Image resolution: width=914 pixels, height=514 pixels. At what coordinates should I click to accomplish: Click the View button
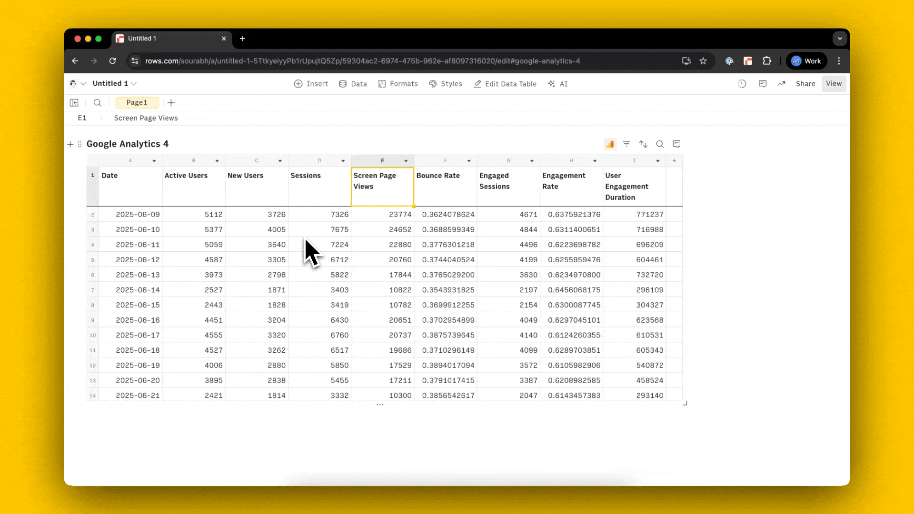tap(834, 84)
